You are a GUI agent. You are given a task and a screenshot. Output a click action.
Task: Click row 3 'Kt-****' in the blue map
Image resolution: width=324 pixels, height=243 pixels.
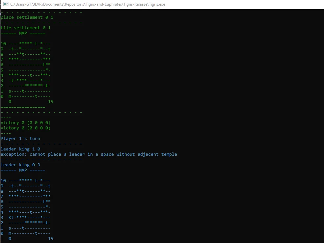coord(26,217)
